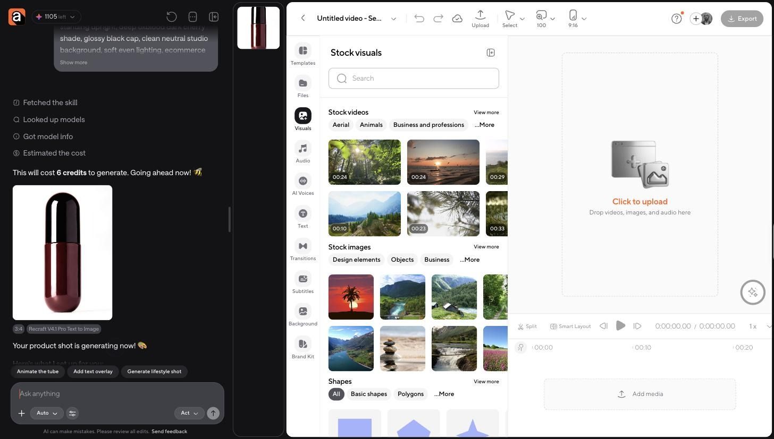Select the All shapes filter chip
This screenshot has width=774, height=439.
(x=336, y=394)
